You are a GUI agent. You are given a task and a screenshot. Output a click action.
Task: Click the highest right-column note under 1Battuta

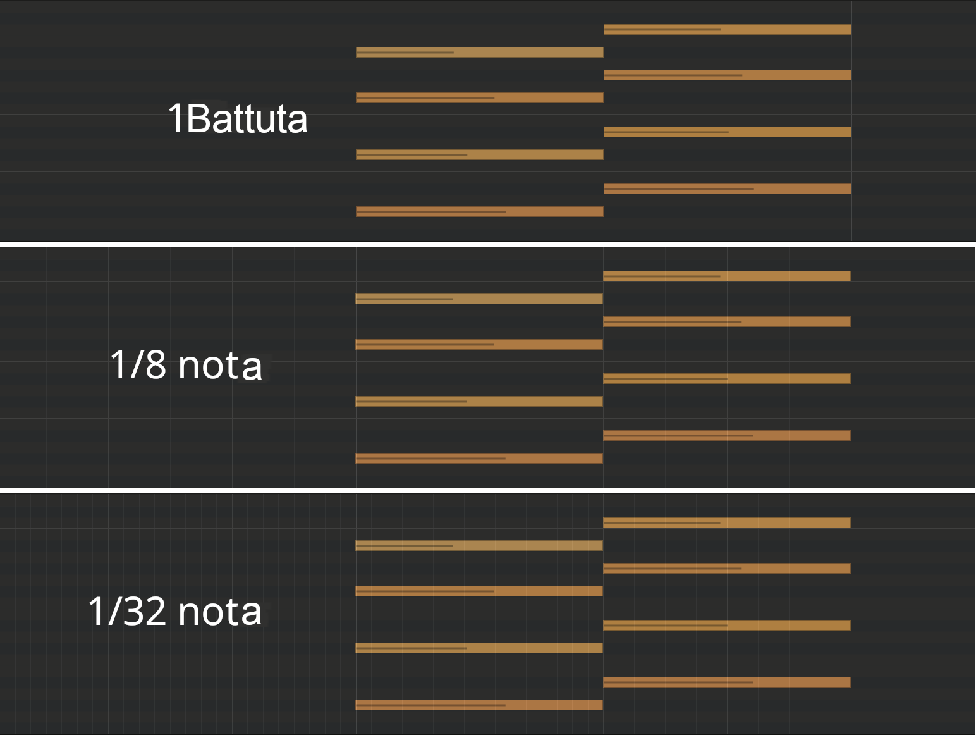coord(727,28)
